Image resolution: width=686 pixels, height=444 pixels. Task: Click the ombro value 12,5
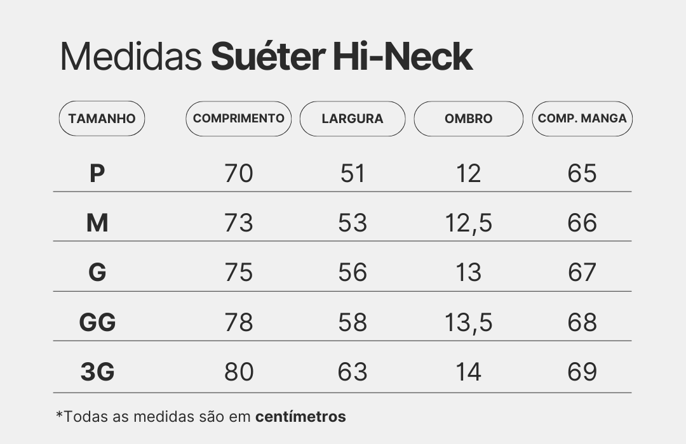coord(468,223)
